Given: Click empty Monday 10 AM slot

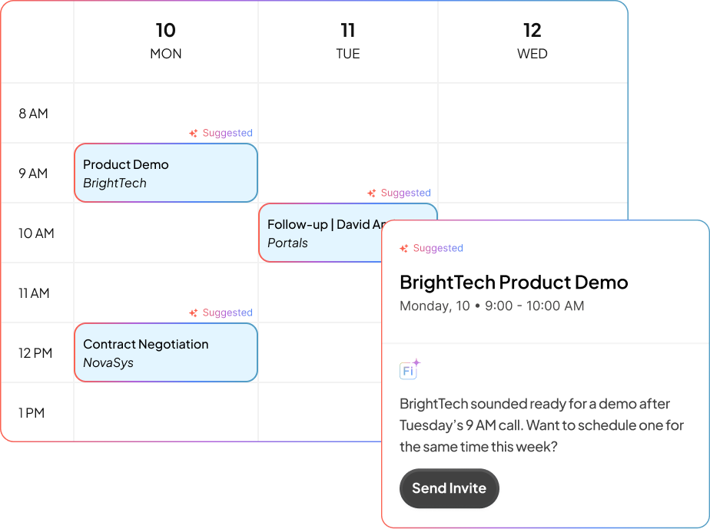Looking at the screenshot, I should coord(165,233).
